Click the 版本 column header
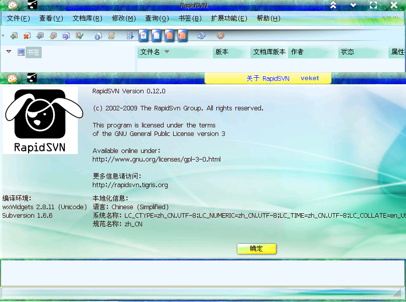 pyautogui.click(x=231, y=52)
